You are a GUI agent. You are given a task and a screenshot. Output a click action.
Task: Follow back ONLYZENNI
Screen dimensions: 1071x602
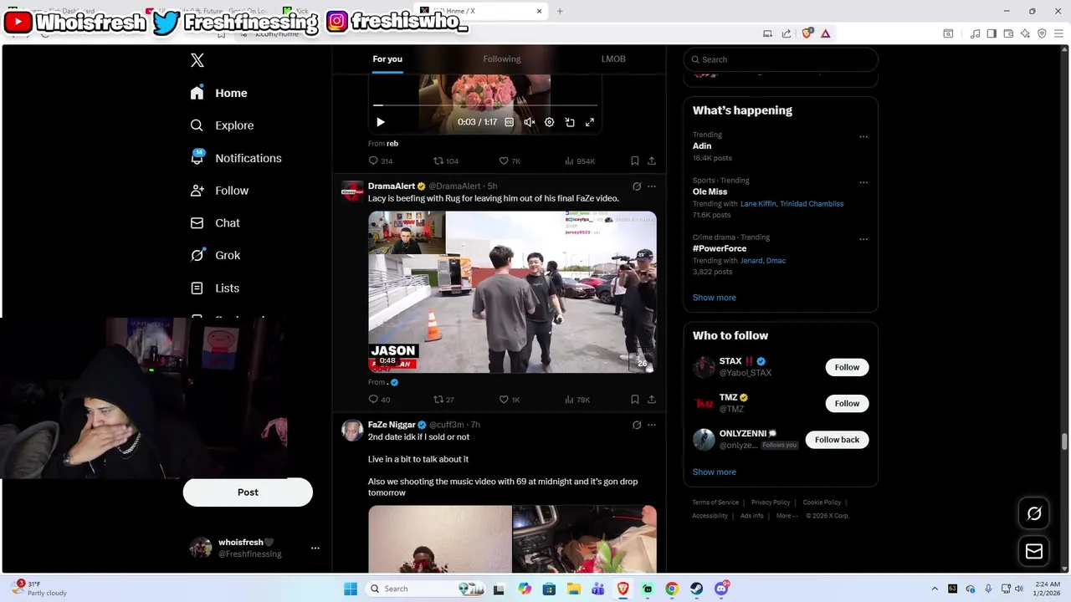tap(837, 440)
